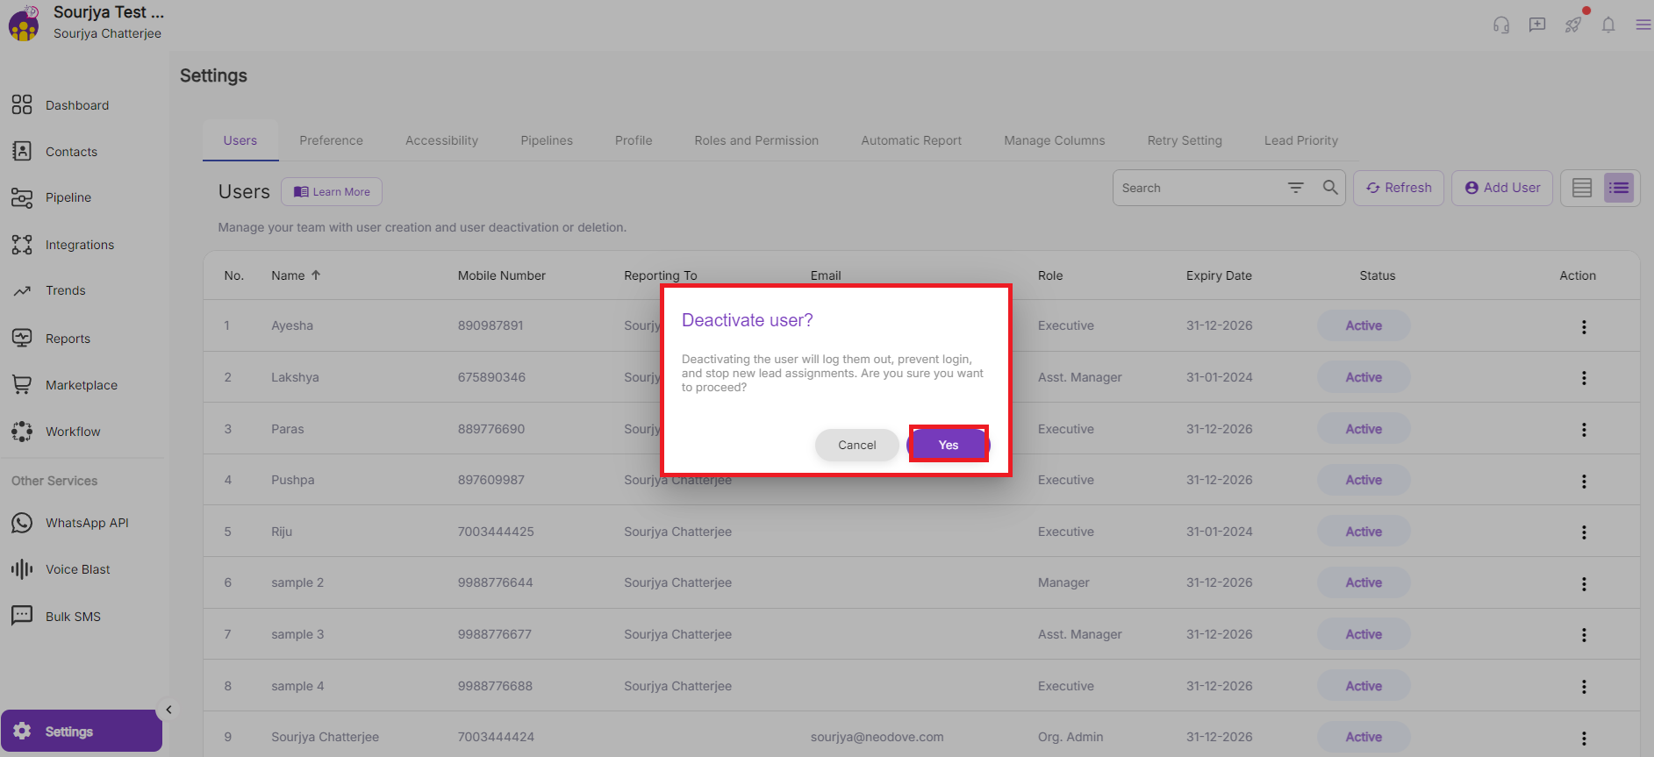Click the search magnifier icon
Viewport: 1654px width, 757px height.
pyautogui.click(x=1330, y=188)
